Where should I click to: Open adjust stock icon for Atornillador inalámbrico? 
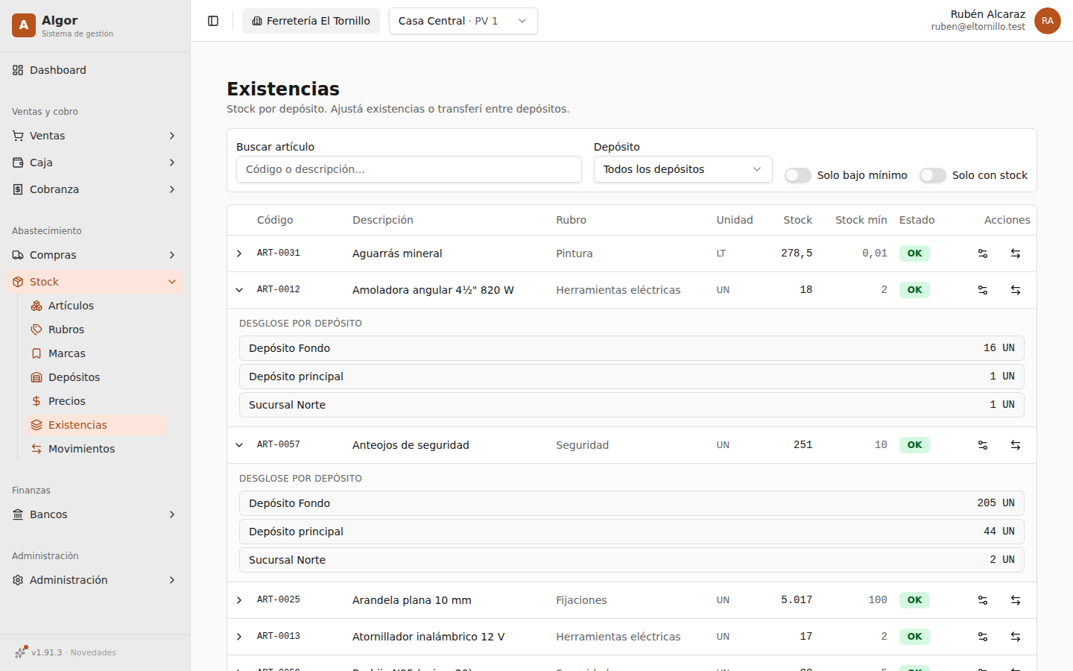click(x=983, y=637)
